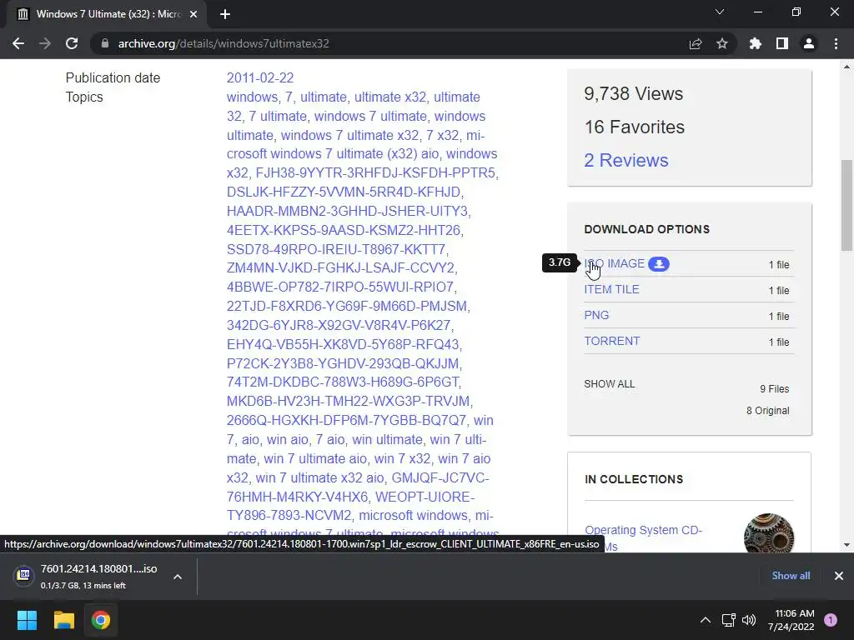
Task: Click the scrollbar down arrow
Action: point(846,544)
